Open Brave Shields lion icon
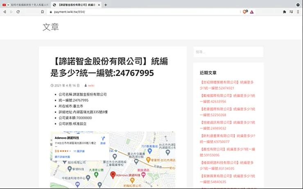 [245, 12]
